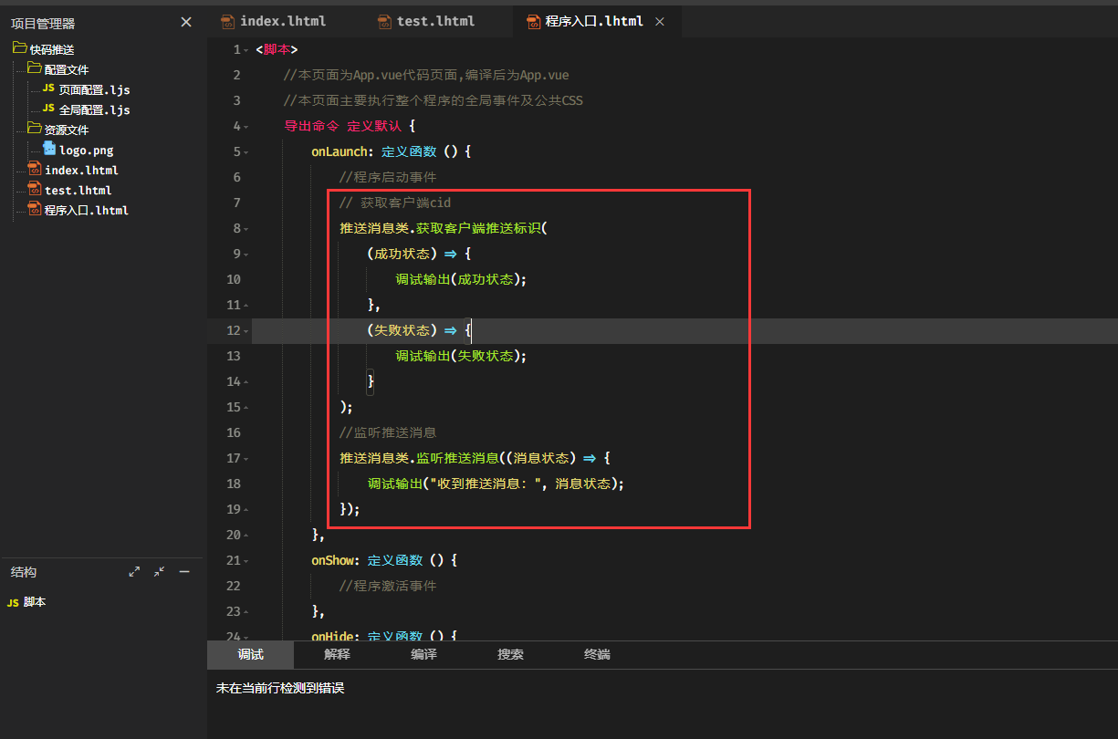1118x739 pixels.
Task: Click the JS icon beside 脚本 in structure
Action: point(13,603)
